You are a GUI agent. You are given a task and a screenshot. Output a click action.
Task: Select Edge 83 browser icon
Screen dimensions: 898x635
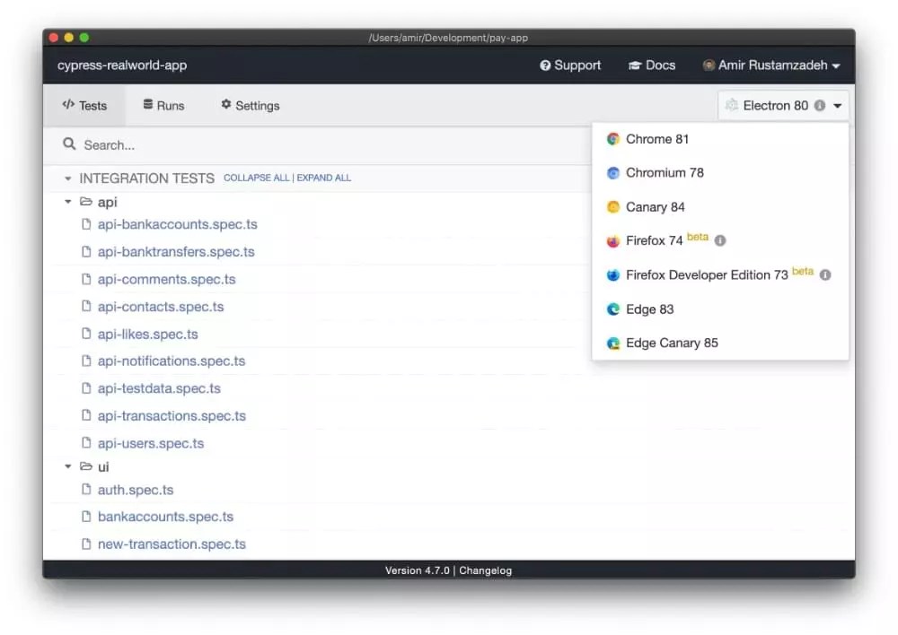(x=613, y=309)
